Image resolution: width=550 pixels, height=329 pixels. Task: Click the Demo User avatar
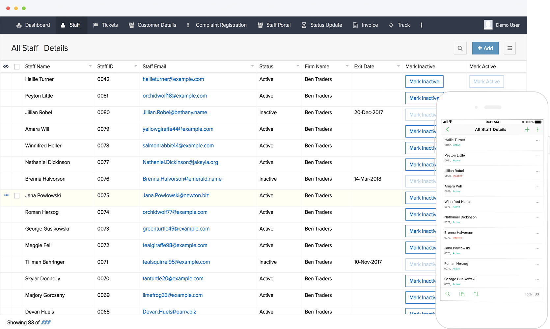[488, 25]
